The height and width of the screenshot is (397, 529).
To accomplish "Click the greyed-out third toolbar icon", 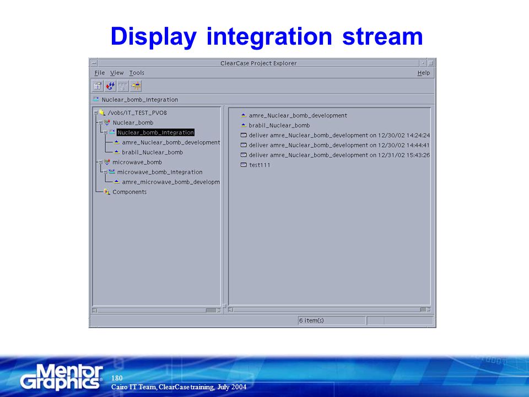I will coord(123,86).
